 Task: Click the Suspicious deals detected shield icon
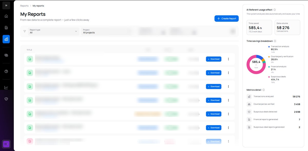pyautogui.click(x=249, y=112)
